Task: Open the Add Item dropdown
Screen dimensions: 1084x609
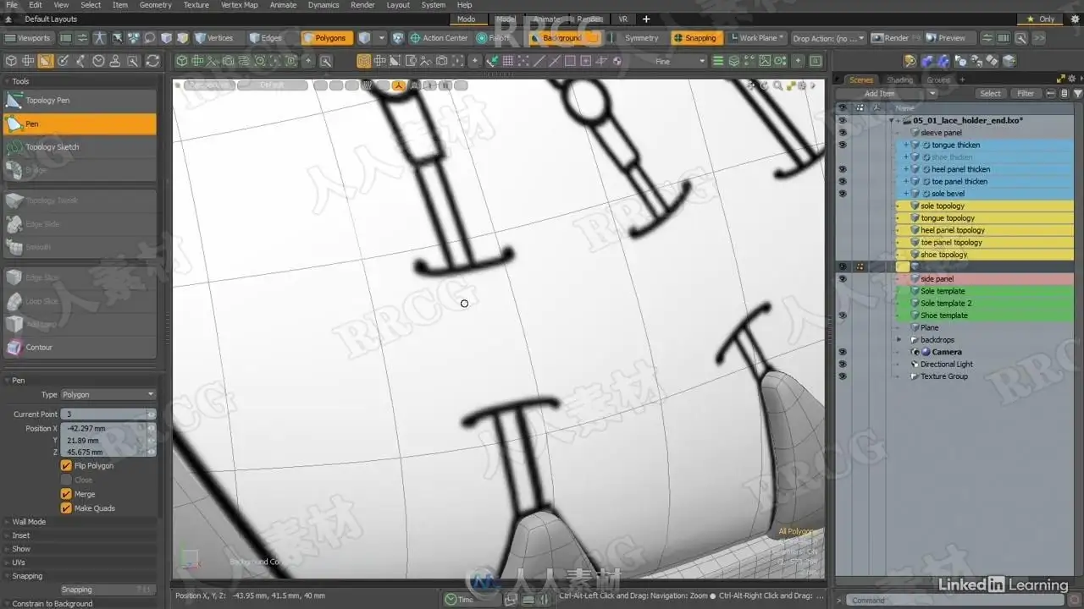Action: (888, 93)
